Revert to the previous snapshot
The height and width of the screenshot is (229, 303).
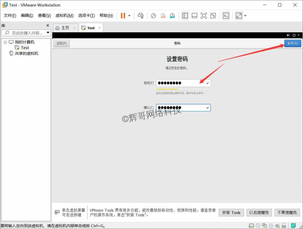pyautogui.click(x=163, y=16)
